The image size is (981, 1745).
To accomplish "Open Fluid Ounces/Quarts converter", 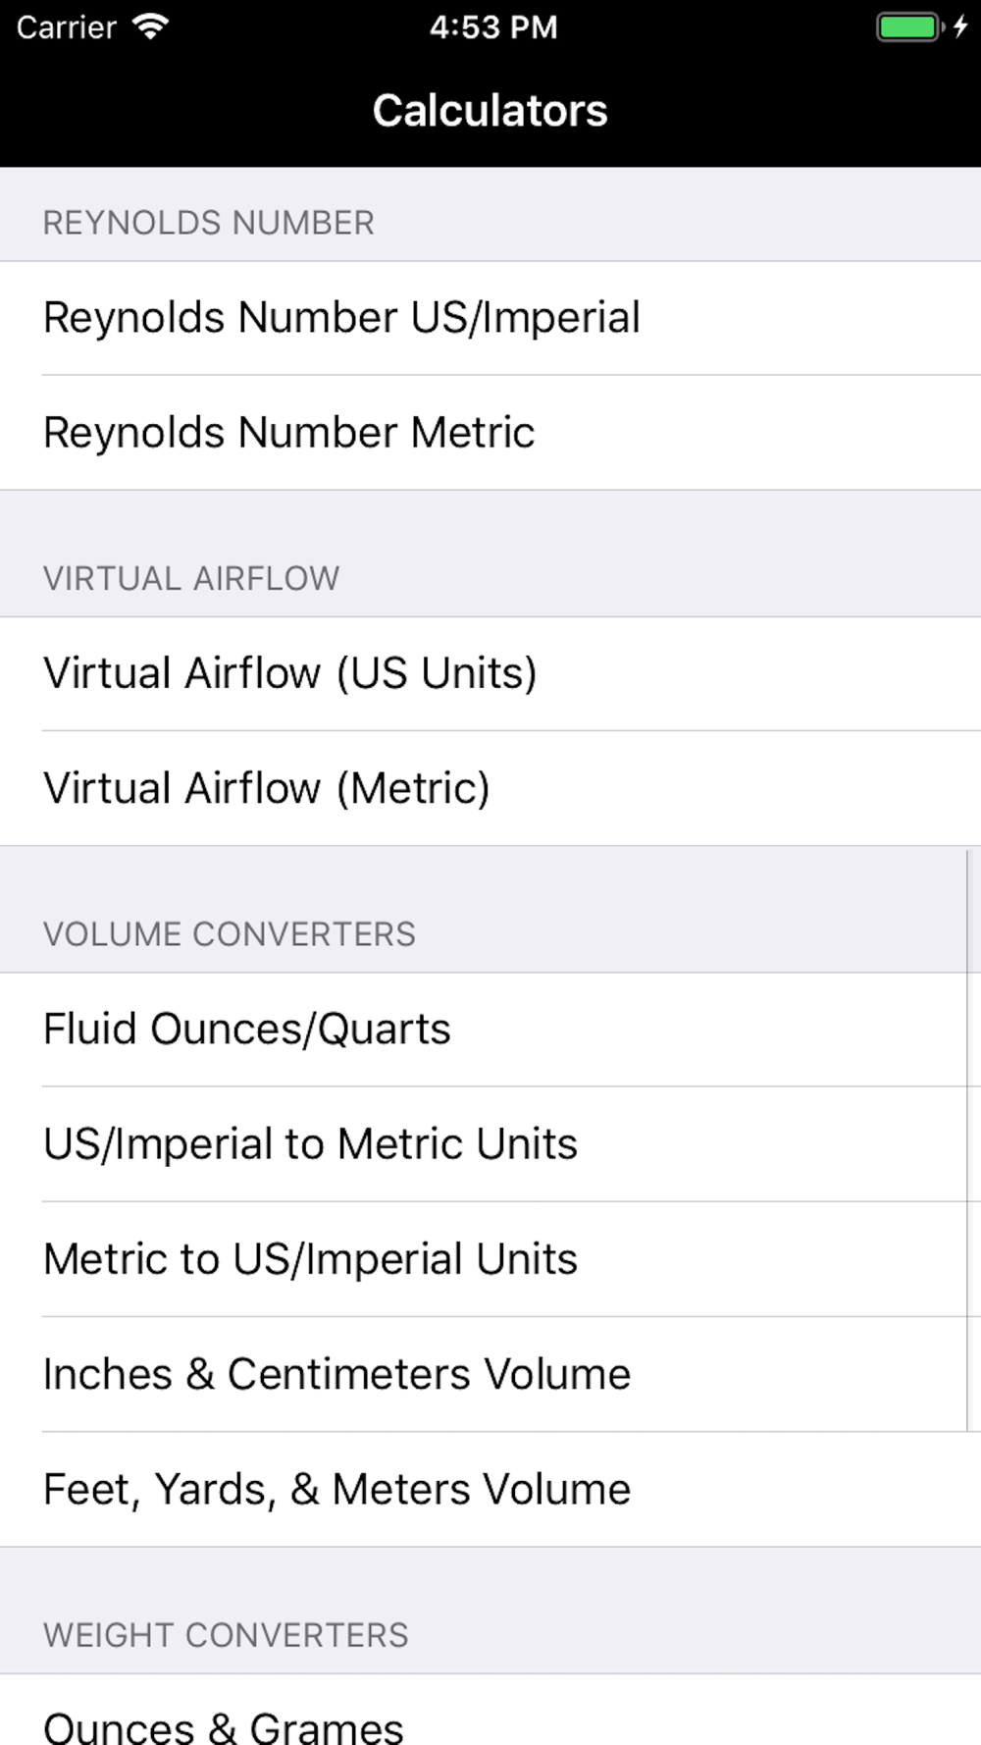I will [490, 1030].
